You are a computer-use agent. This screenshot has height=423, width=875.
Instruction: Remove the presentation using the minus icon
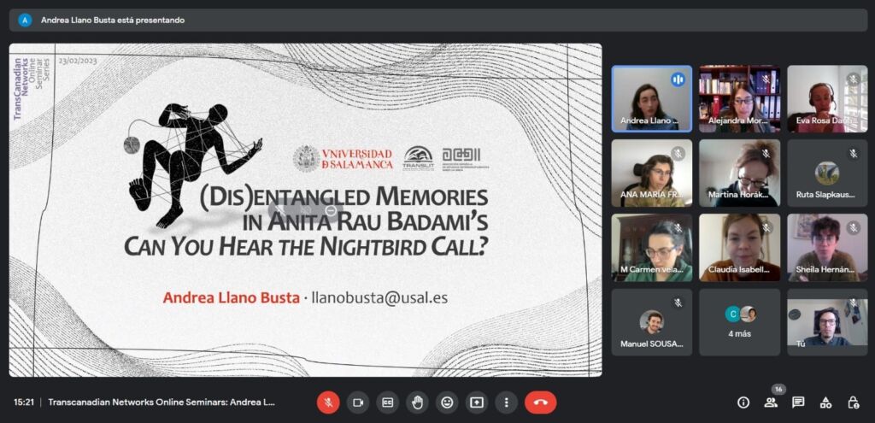click(331, 210)
